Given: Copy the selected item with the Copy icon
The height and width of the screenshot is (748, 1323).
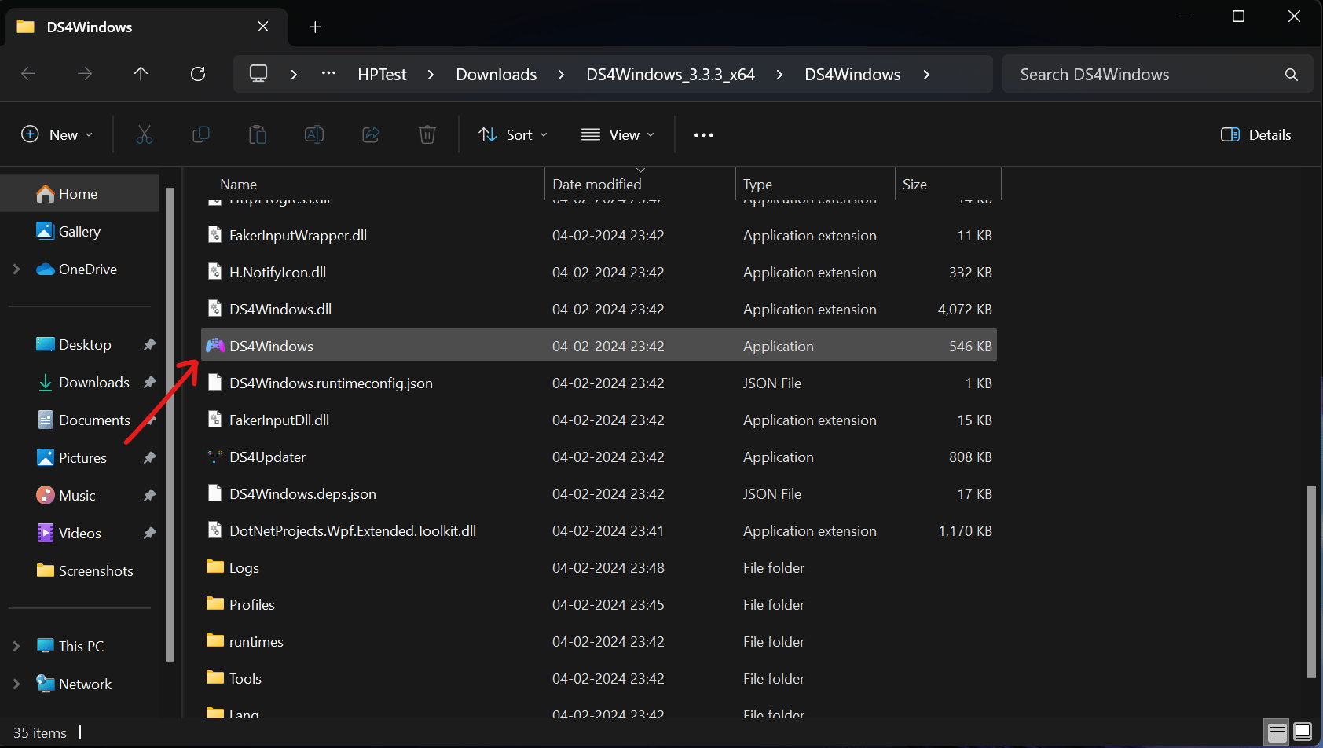Looking at the screenshot, I should point(201,134).
